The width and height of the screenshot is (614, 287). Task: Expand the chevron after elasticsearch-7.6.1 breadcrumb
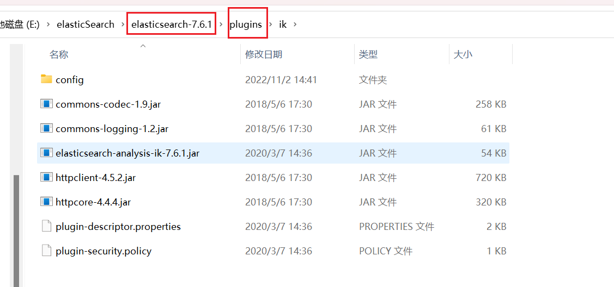[221, 24]
